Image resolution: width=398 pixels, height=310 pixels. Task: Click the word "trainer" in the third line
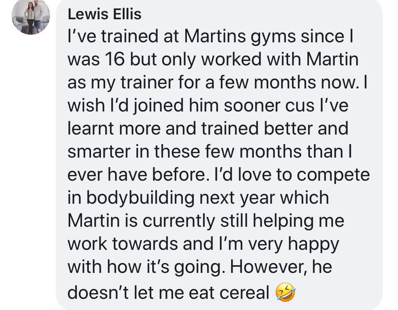[x=141, y=83]
